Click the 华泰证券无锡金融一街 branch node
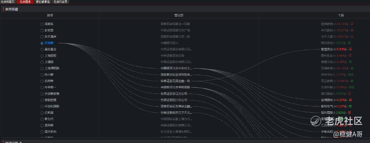Screen dimensions: 370x143 [x=175, y=81]
